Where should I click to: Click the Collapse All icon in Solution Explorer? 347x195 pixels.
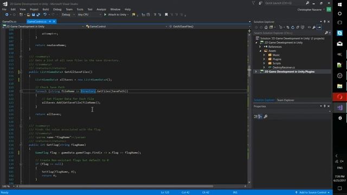[x=298, y=28]
